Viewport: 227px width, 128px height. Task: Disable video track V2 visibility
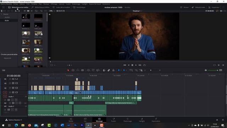[17, 88]
